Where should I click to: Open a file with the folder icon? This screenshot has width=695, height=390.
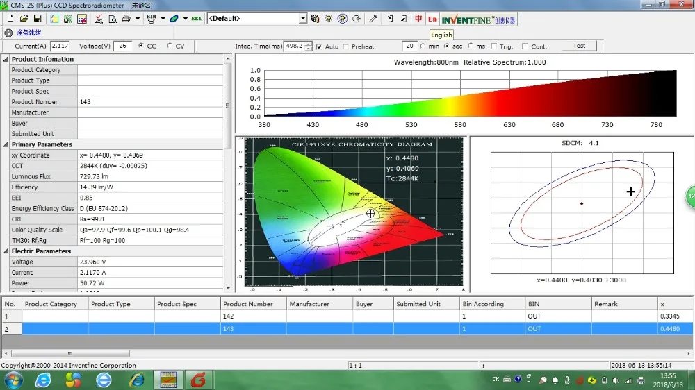(24, 19)
